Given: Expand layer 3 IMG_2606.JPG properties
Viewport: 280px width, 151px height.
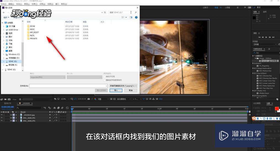Looking at the screenshot, I should coord(11,121).
